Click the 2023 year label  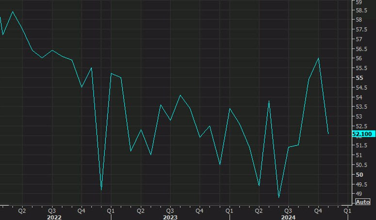pos(170,218)
